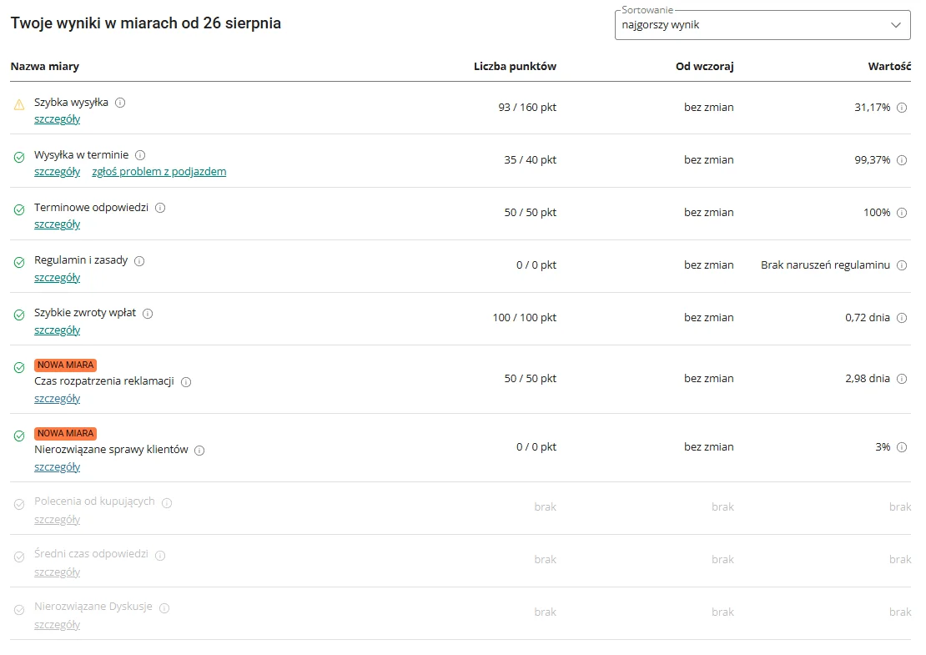
Task: Open the Sortowanie dropdown
Action: pyautogui.click(x=762, y=25)
